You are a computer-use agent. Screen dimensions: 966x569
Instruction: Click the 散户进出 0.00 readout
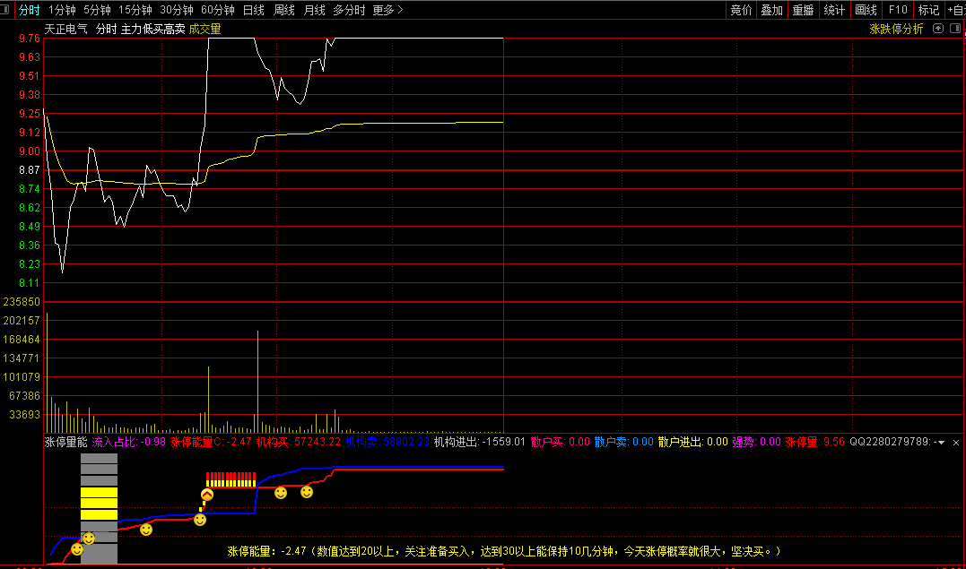click(692, 442)
